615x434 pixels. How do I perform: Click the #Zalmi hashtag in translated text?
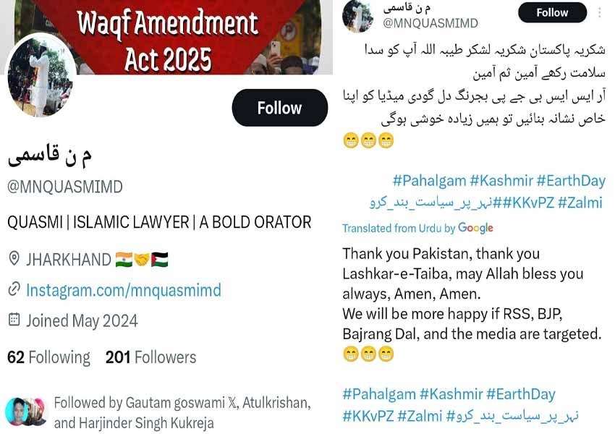[x=420, y=416]
